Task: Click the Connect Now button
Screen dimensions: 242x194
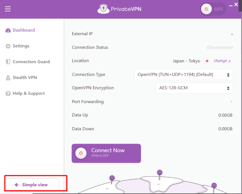Action: pos(106,153)
